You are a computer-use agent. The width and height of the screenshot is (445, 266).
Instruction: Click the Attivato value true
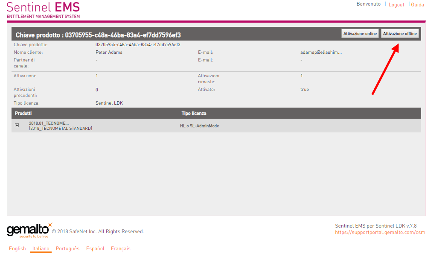(x=305, y=89)
